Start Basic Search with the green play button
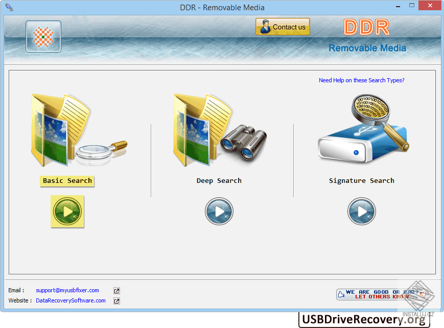444x328 pixels. (67, 211)
